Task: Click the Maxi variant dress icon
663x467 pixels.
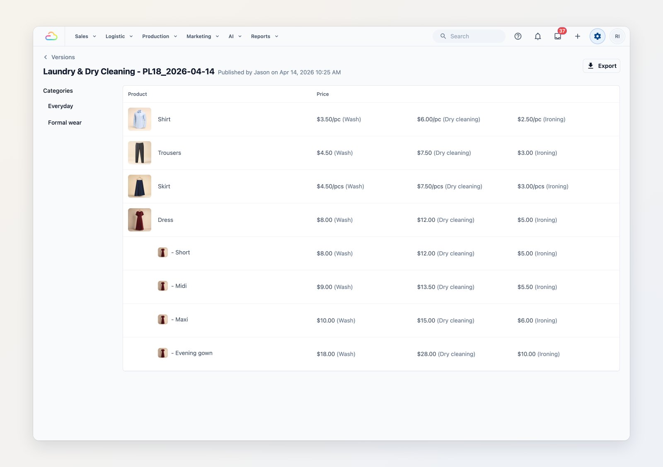Action: 163,320
